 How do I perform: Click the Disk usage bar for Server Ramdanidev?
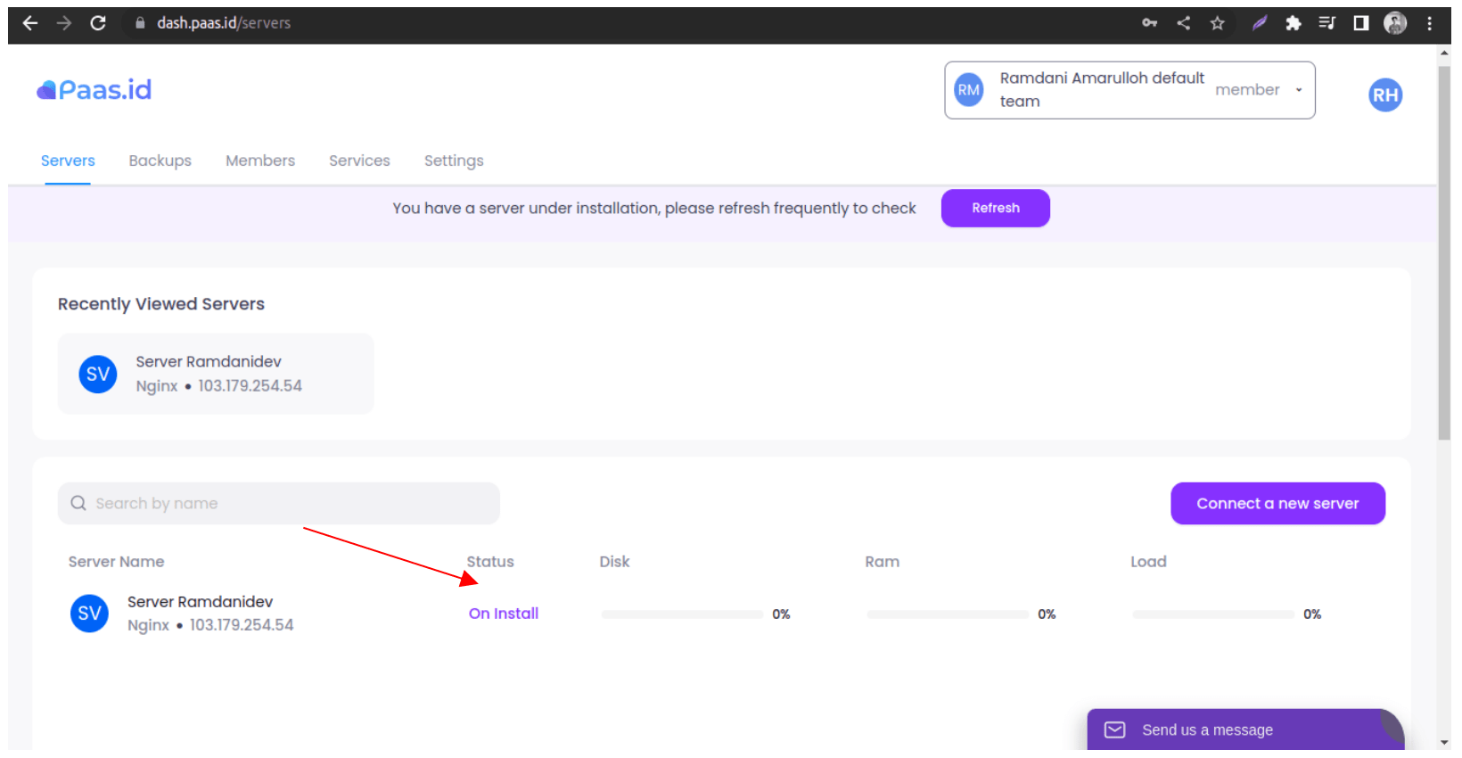click(682, 614)
